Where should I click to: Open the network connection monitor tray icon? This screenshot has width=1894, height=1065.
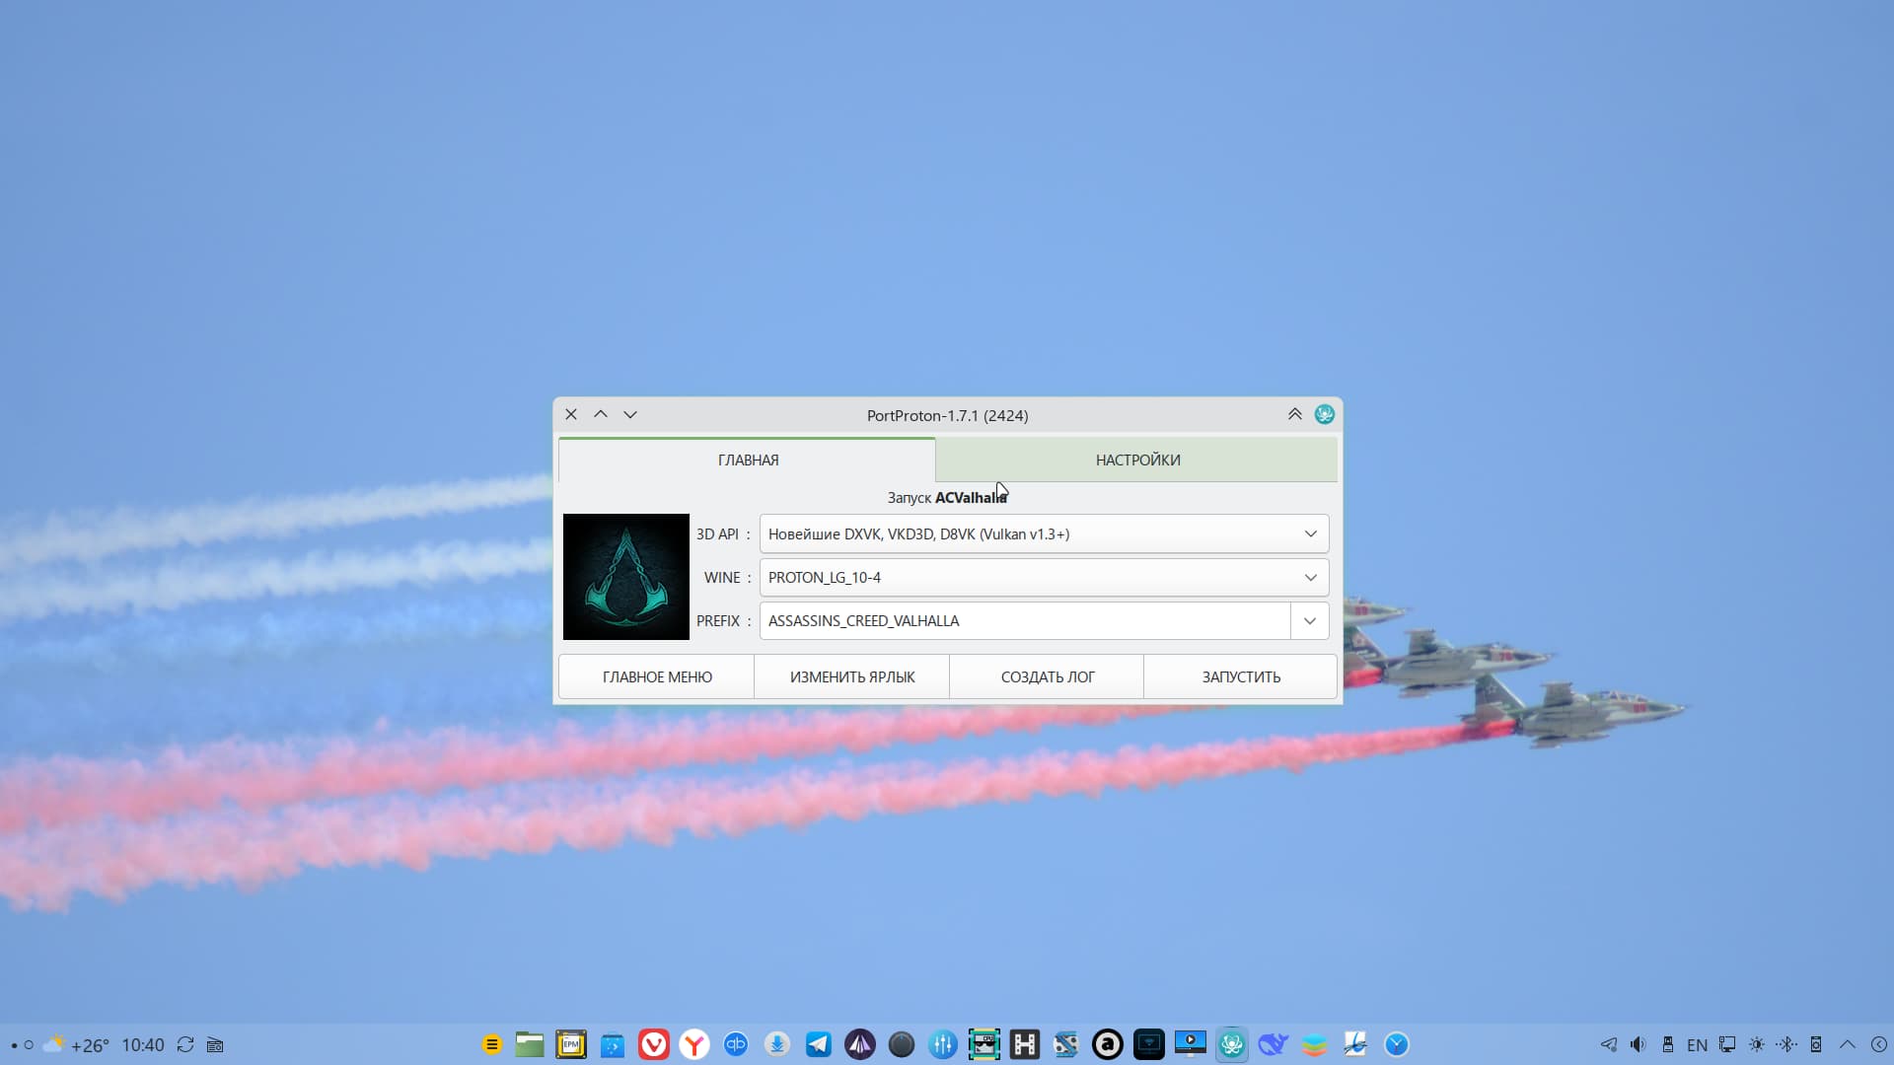pos(1727,1044)
